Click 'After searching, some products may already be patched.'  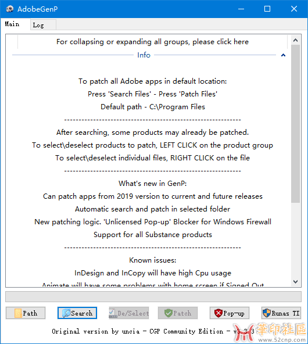(x=153, y=132)
